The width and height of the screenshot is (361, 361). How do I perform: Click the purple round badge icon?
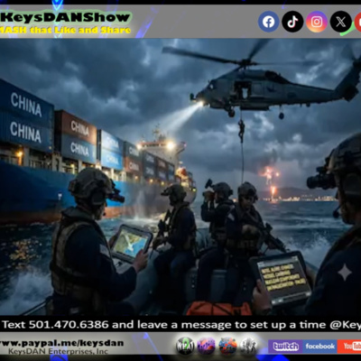coord(206,346)
